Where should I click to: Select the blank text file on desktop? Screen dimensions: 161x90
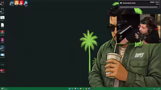[2, 25]
